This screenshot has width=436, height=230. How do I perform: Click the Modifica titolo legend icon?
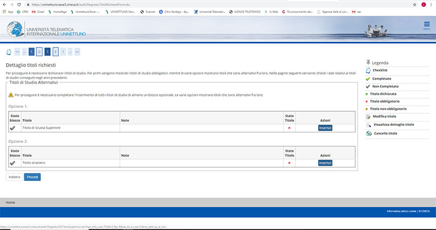coord(369,117)
